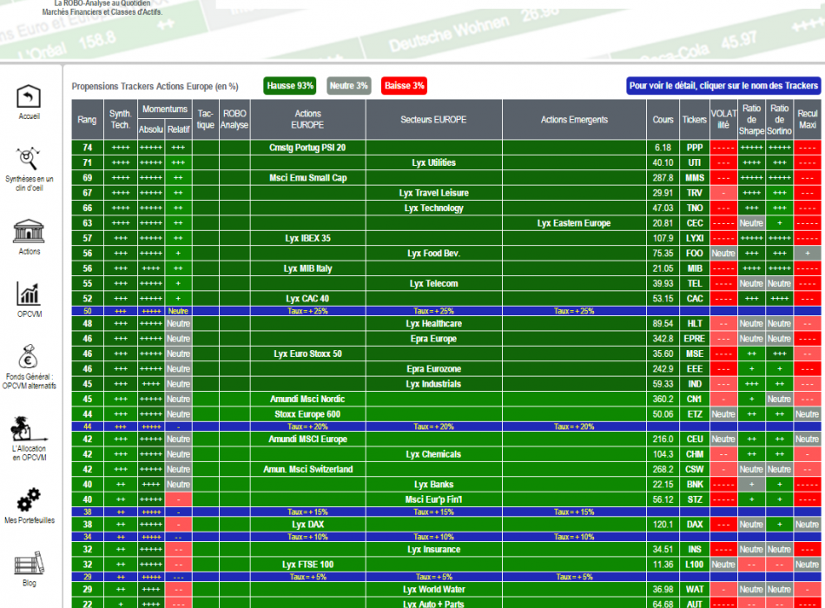This screenshot has height=608, width=825.
Task: Open Lyx Healthcare tracker
Action: coord(433,324)
